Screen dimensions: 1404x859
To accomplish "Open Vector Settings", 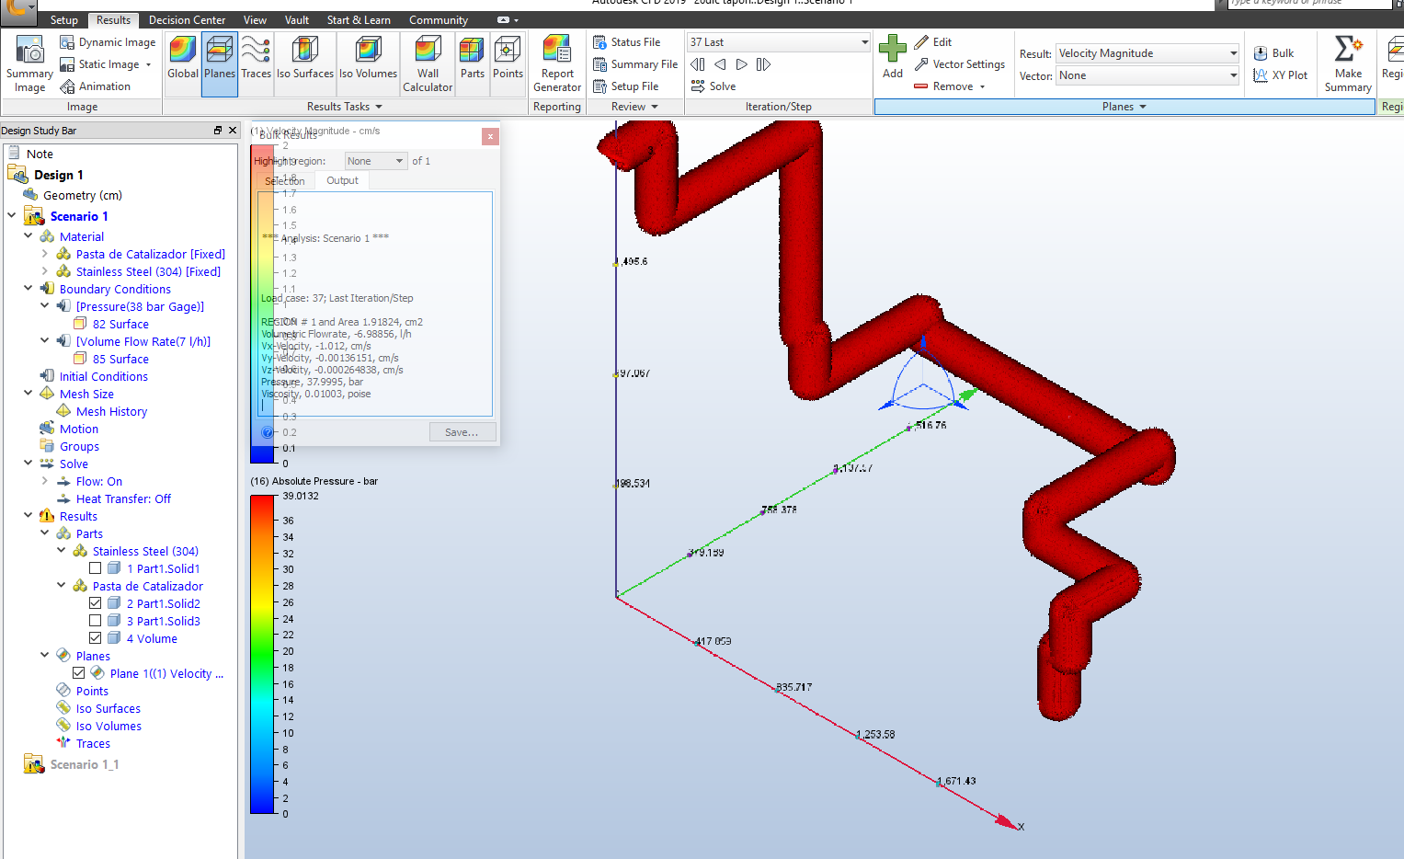I will (x=959, y=64).
